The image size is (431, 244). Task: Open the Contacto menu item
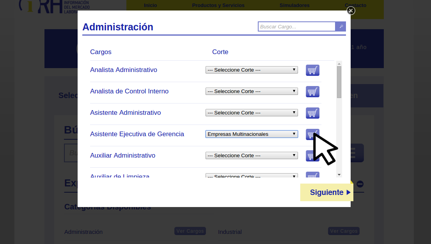[x=355, y=5]
